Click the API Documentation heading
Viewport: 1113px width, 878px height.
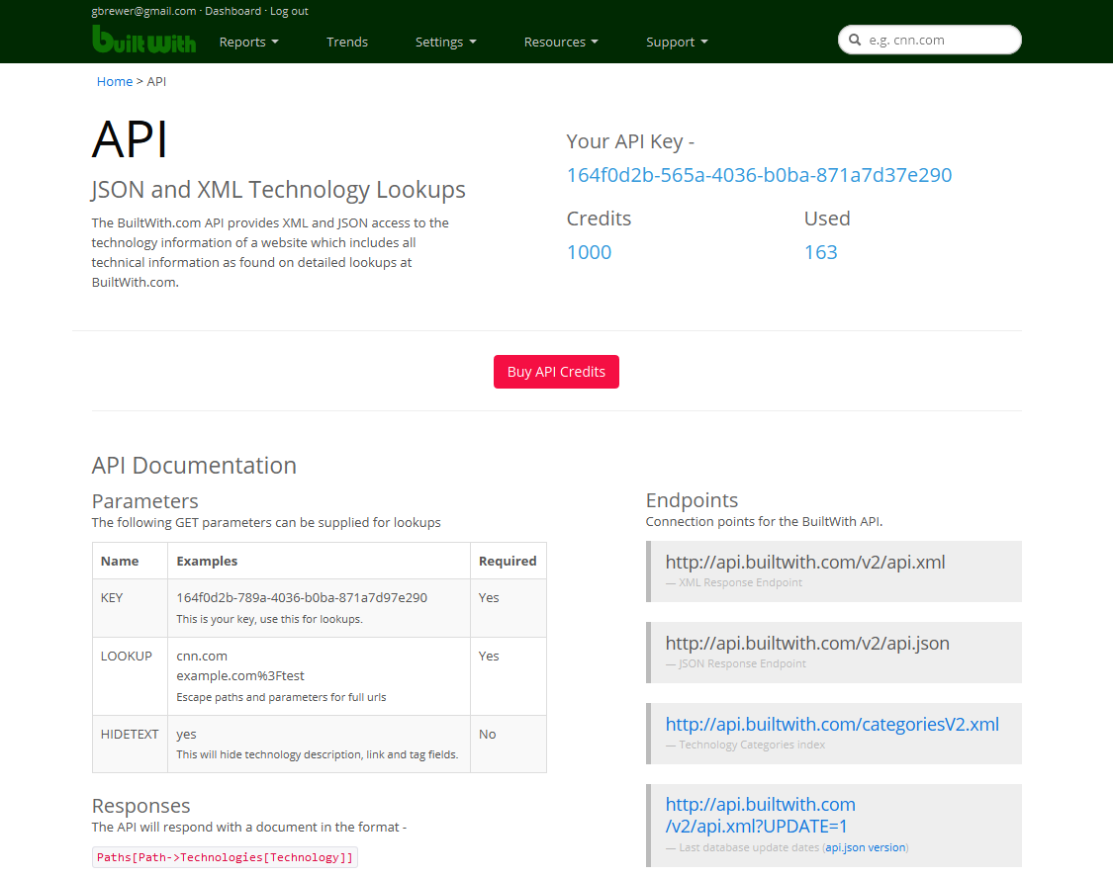coord(194,466)
